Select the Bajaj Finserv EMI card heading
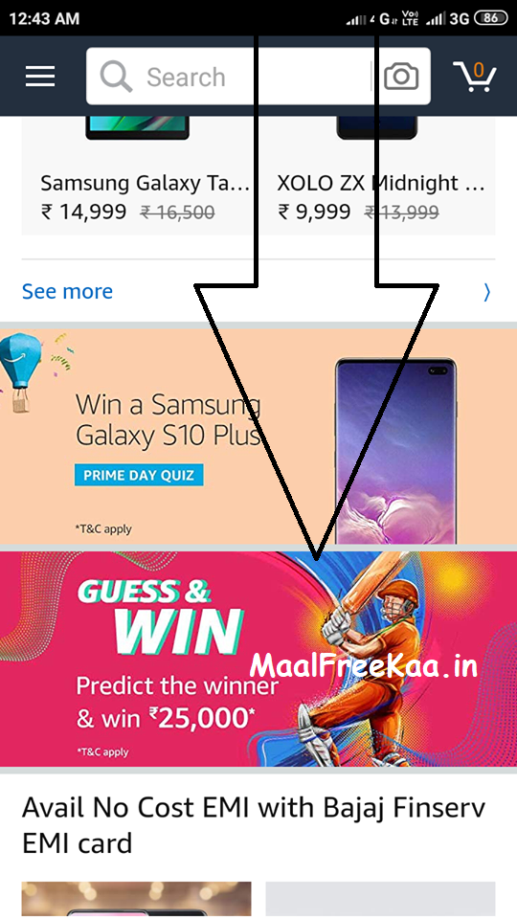 coord(253,825)
